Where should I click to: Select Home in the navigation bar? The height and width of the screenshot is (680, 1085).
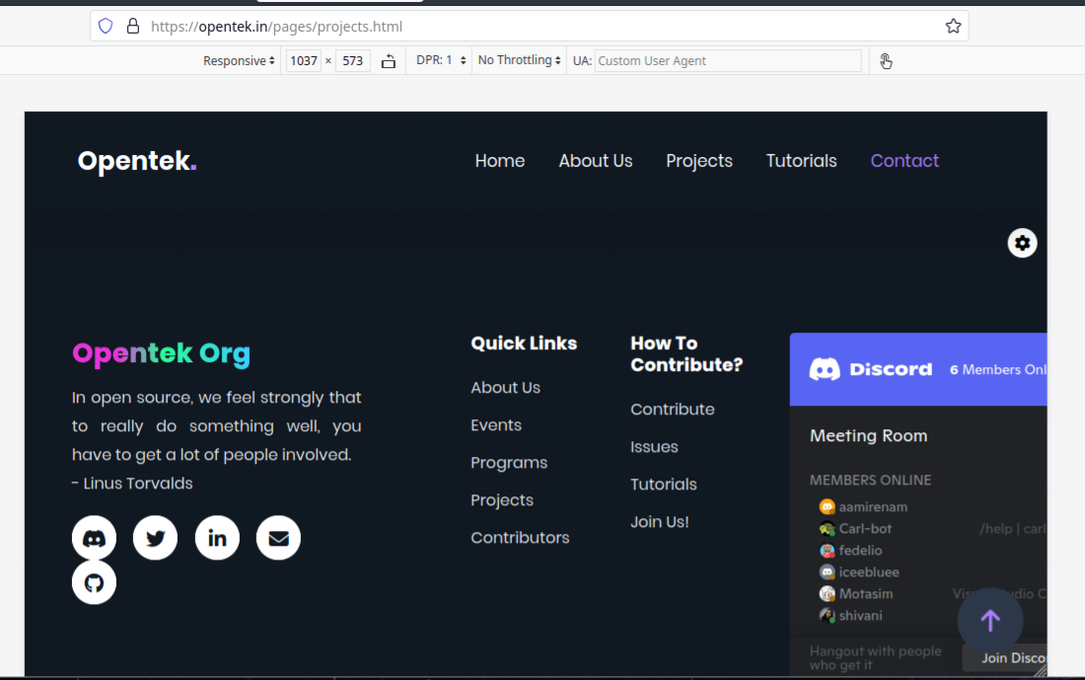click(x=499, y=161)
